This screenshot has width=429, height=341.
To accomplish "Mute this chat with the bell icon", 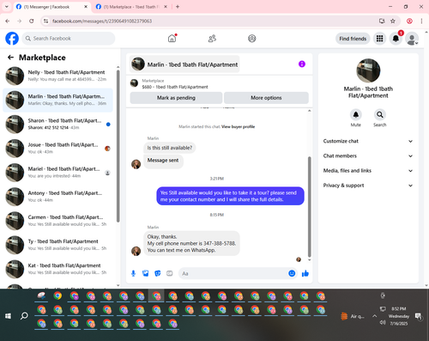I will click(355, 115).
